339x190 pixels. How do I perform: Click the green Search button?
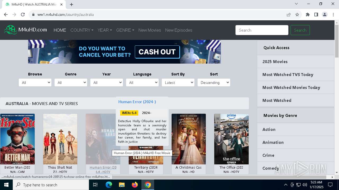coord(300,30)
